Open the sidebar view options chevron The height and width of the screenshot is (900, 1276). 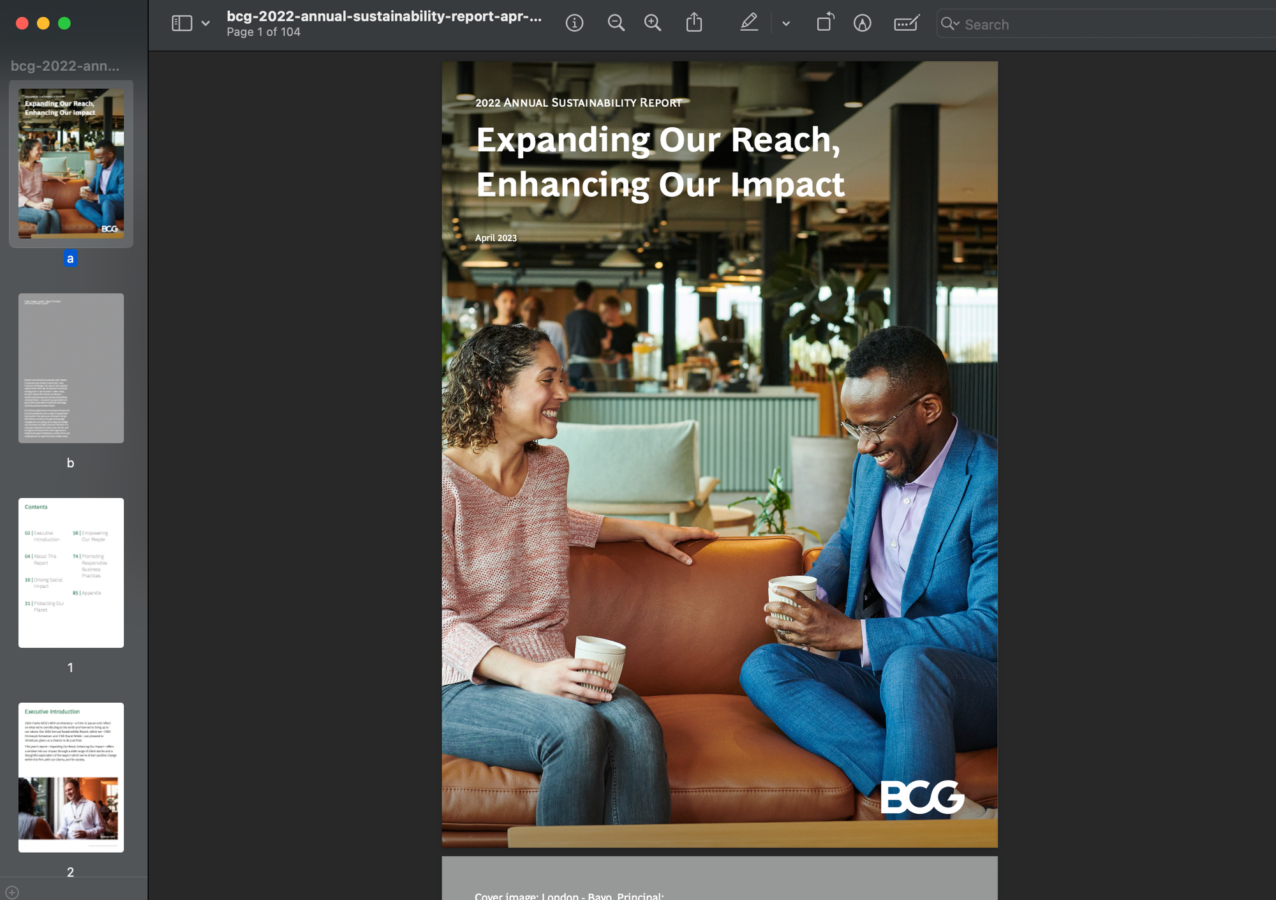(x=205, y=24)
